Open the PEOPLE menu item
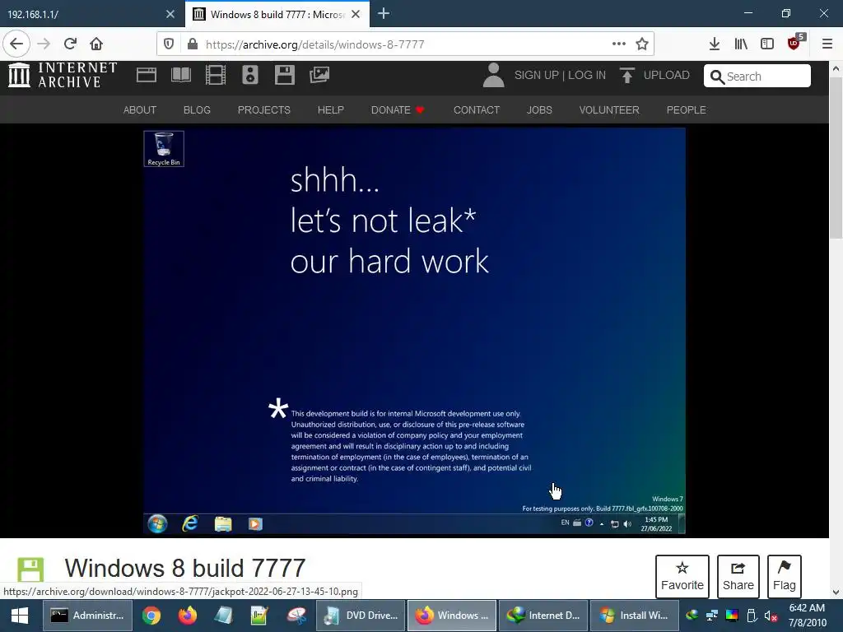 pyautogui.click(x=686, y=109)
